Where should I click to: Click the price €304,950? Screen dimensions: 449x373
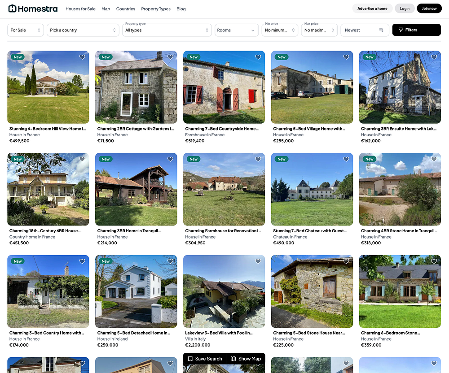195,243
